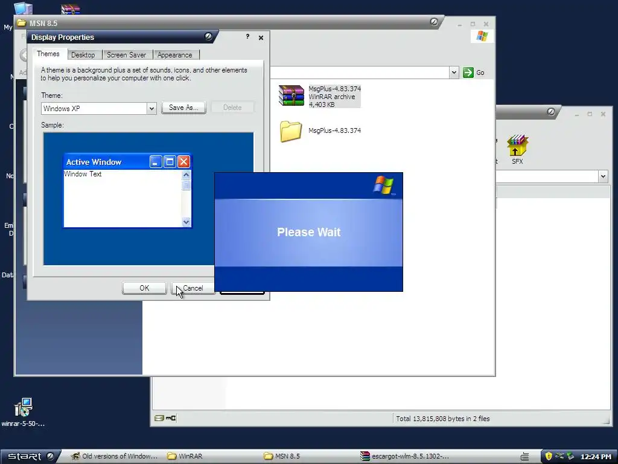This screenshot has width=618, height=464.
Task: Close the Display Properties dialog with X
Action: pyautogui.click(x=261, y=37)
